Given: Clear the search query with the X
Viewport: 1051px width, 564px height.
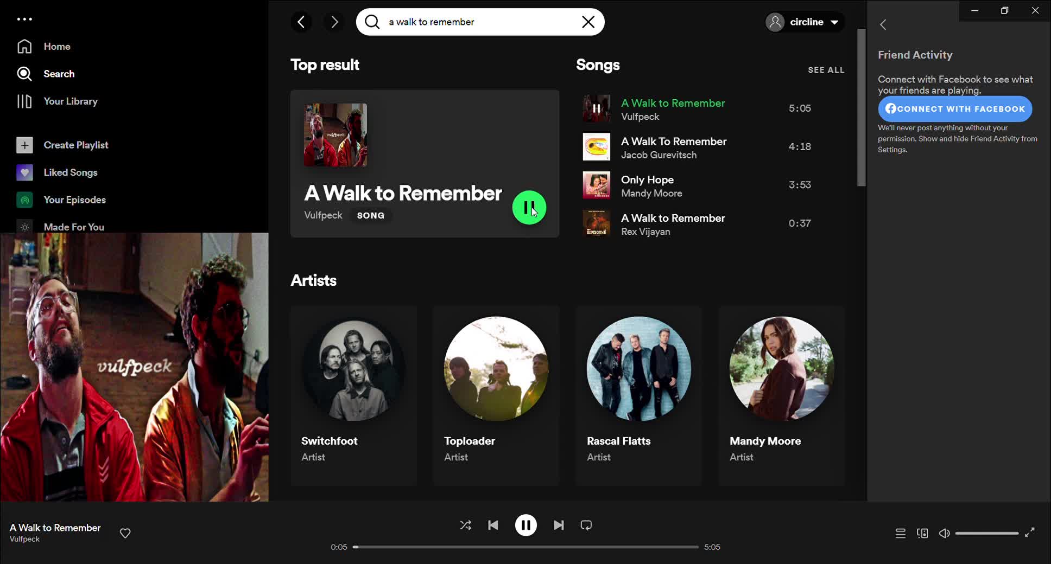Looking at the screenshot, I should pos(588,22).
